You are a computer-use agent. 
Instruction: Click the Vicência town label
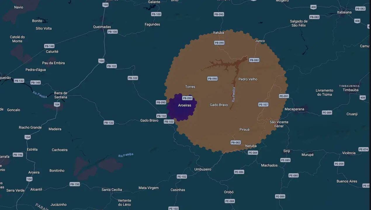tap(349, 153)
